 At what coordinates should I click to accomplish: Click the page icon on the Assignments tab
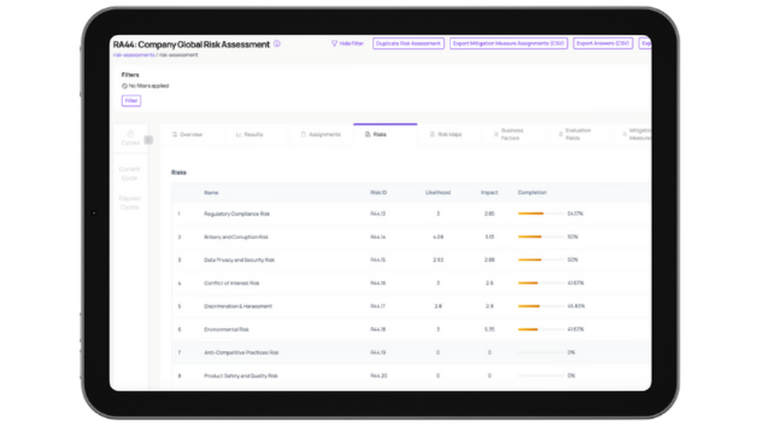click(x=303, y=134)
